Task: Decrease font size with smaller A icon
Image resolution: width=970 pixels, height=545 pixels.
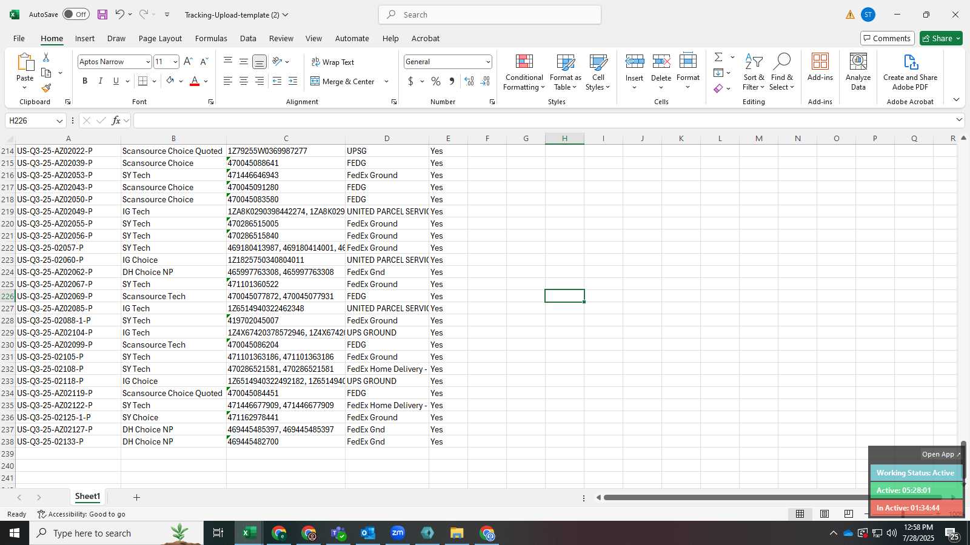Action: (x=204, y=62)
